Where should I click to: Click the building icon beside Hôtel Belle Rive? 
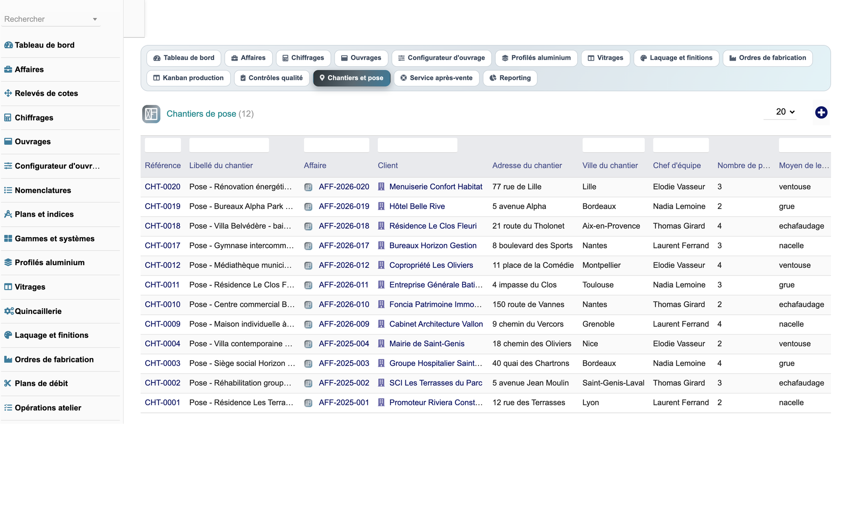coord(381,206)
